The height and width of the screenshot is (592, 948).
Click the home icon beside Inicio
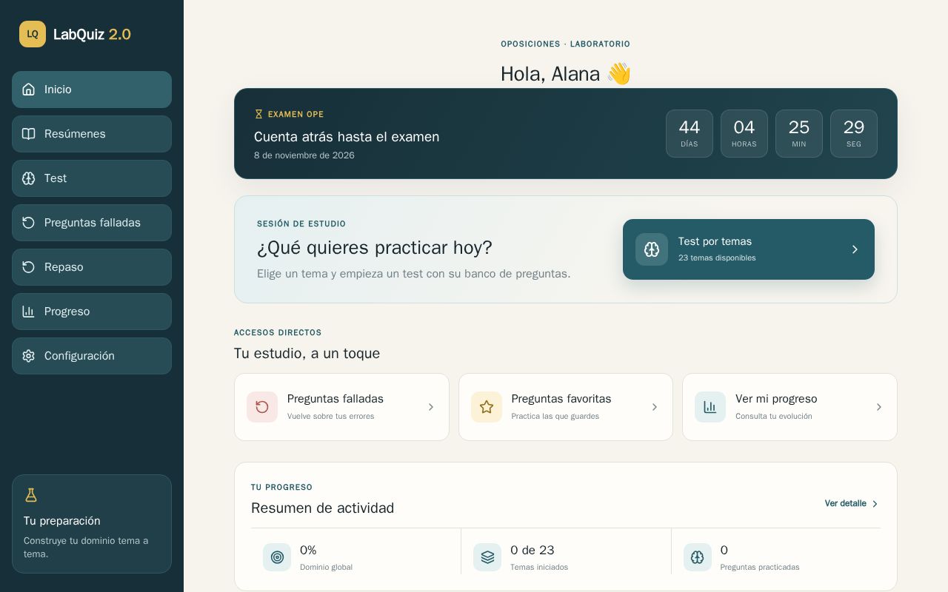pos(28,90)
